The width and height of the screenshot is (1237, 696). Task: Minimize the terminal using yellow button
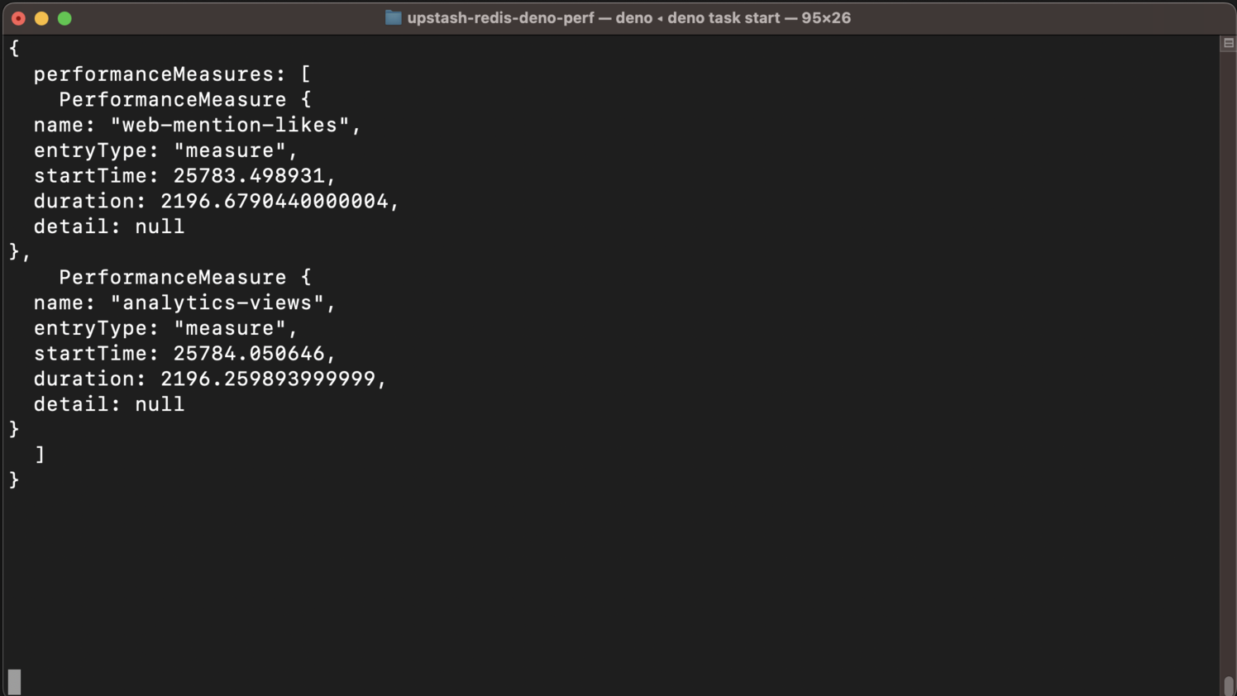41,18
